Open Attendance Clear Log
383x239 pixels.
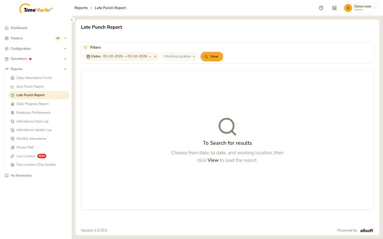point(39,121)
